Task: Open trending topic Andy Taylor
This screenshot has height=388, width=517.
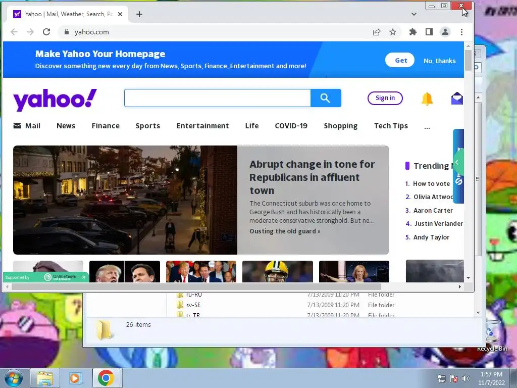Action: (x=431, y=237)
